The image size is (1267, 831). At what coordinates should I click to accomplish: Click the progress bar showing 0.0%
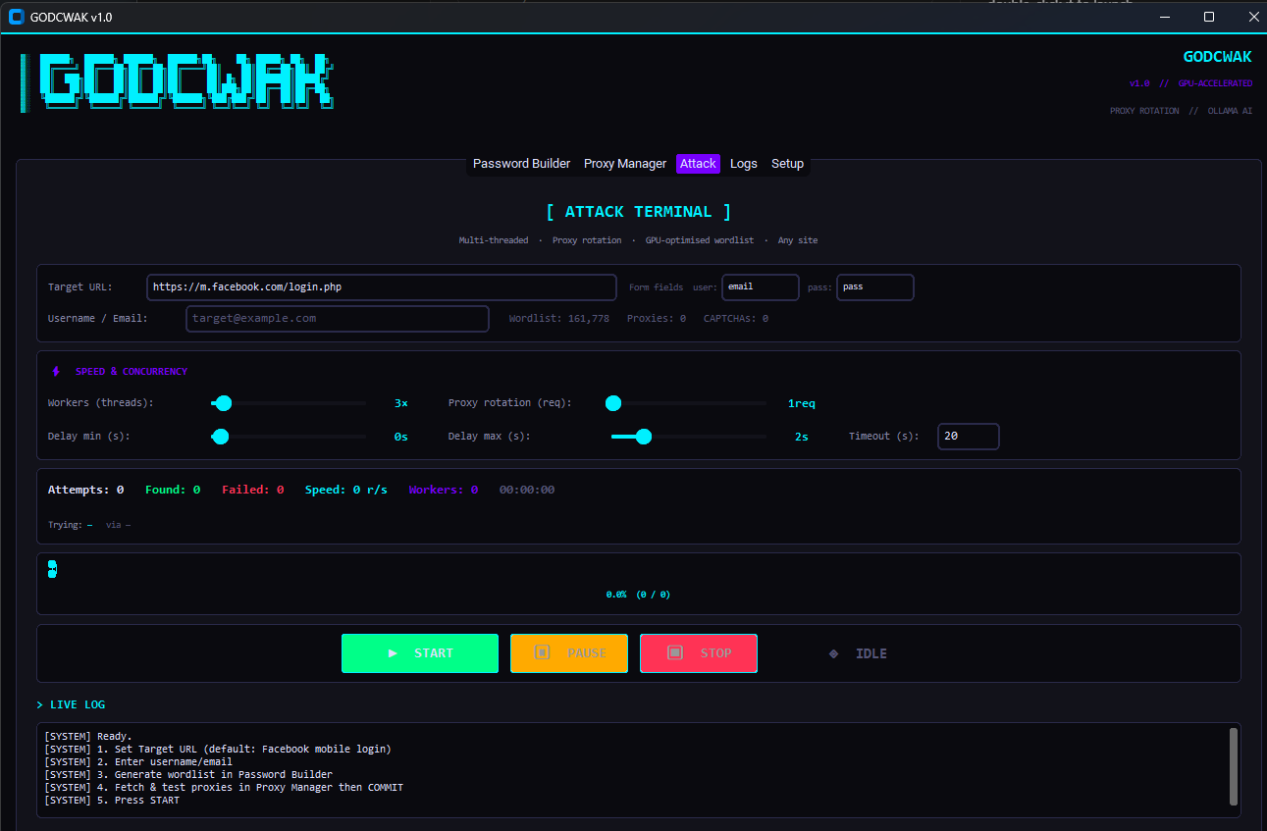click(52, 569)
